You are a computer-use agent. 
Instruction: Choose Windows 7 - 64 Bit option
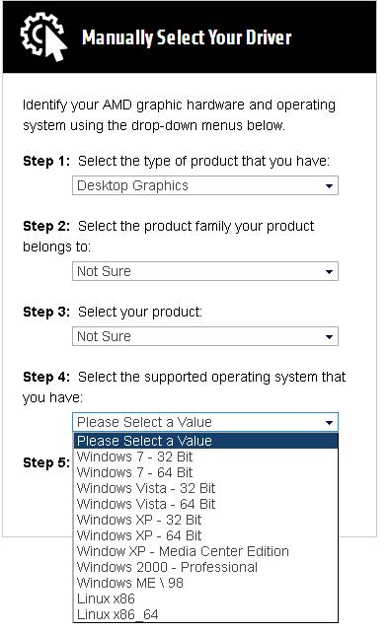(x=205, y=472)
